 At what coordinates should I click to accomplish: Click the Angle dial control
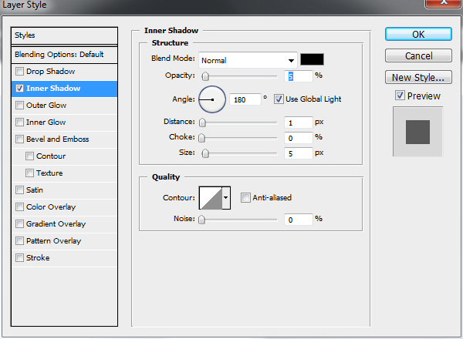pyautogui.click(x=212, y=99)
